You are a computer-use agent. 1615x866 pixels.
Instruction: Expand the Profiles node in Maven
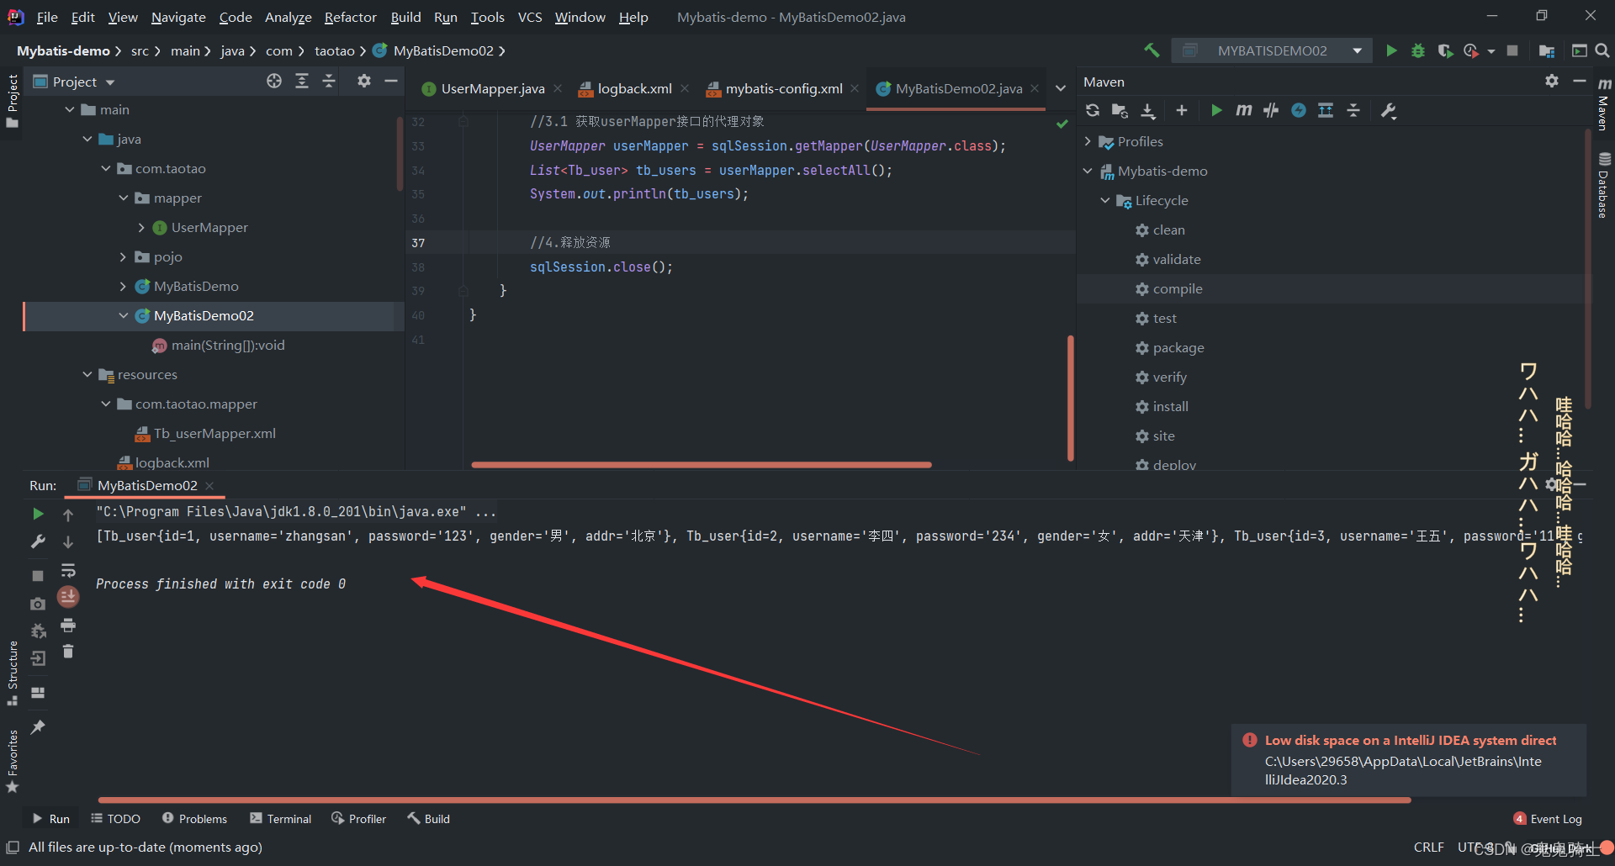pyautogui.click(x=1088, y=141)
